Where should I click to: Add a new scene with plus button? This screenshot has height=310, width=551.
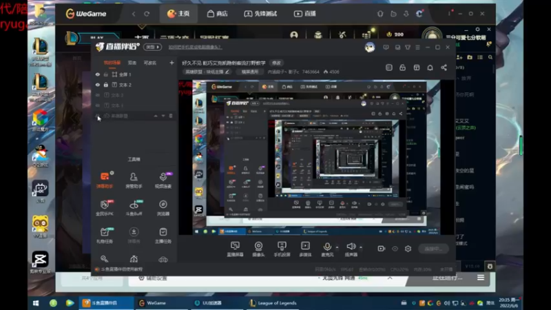click(x=171, y=63)
